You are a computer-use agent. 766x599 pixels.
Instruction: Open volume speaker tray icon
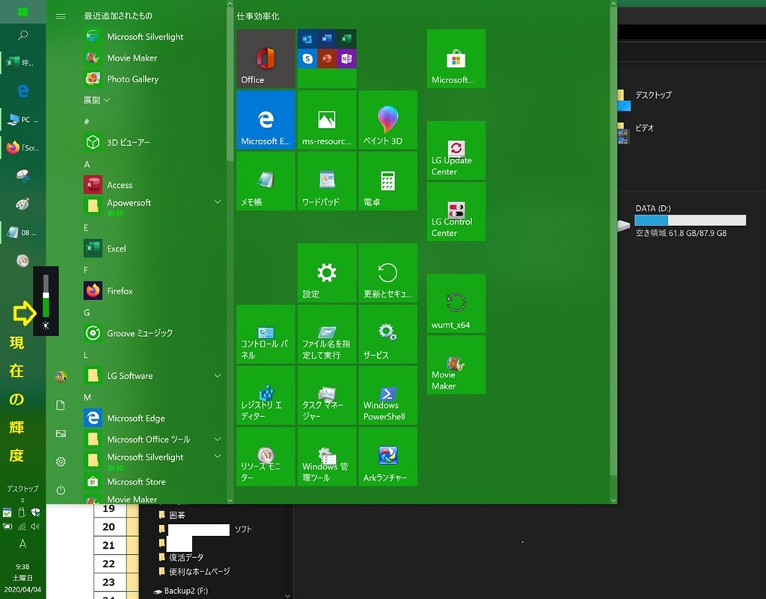pos(35,526)
